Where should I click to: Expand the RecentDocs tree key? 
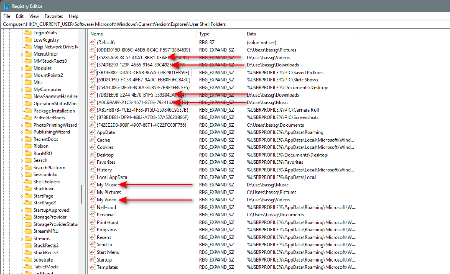click(22, 140)
